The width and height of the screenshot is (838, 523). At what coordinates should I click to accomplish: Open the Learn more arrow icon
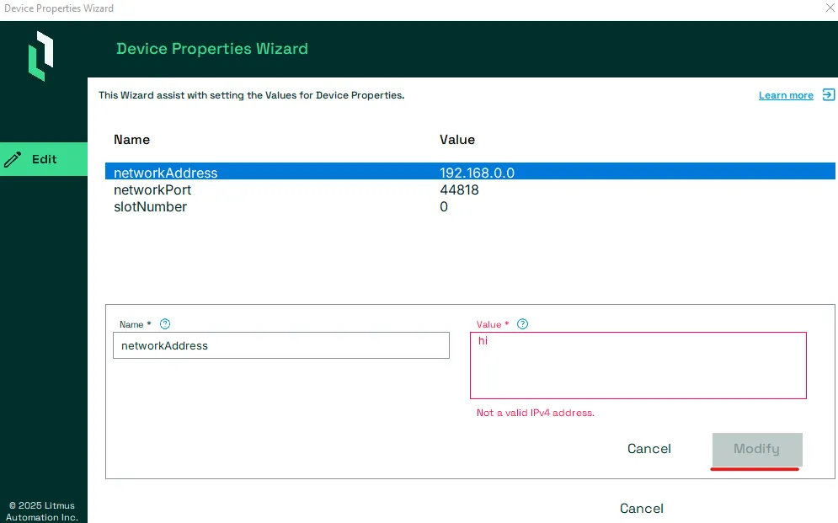click(x=829, y=95)
